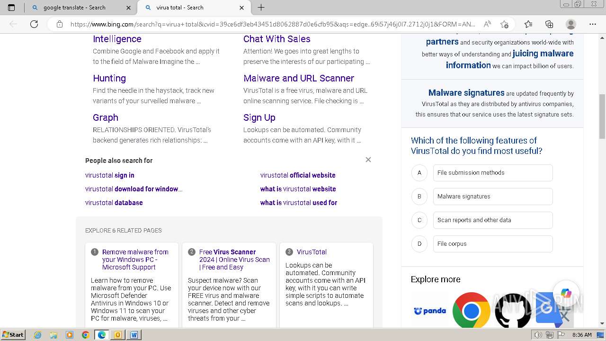Choose option A File submission methods
Viewport: 606px width, 341px height.
tap(493, 173)
